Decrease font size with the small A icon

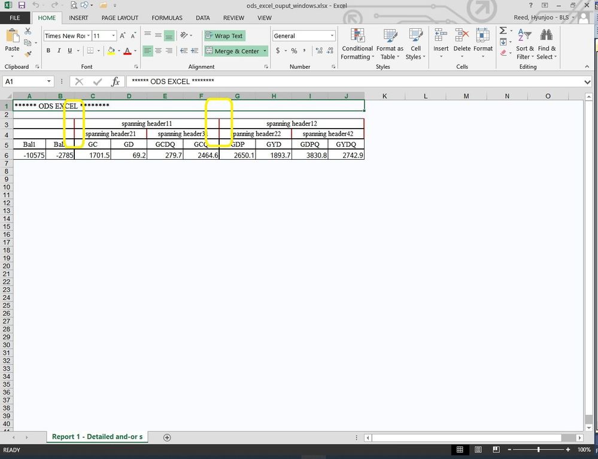click(133, 36)
